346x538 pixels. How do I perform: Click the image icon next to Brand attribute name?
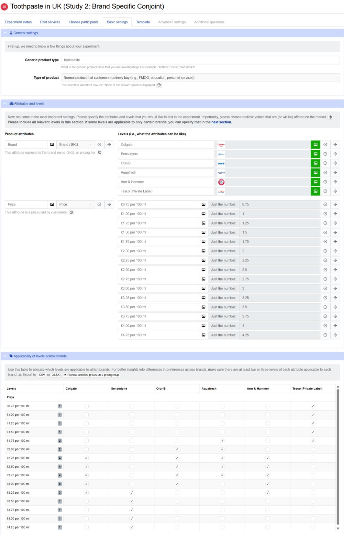click(52, 145)
